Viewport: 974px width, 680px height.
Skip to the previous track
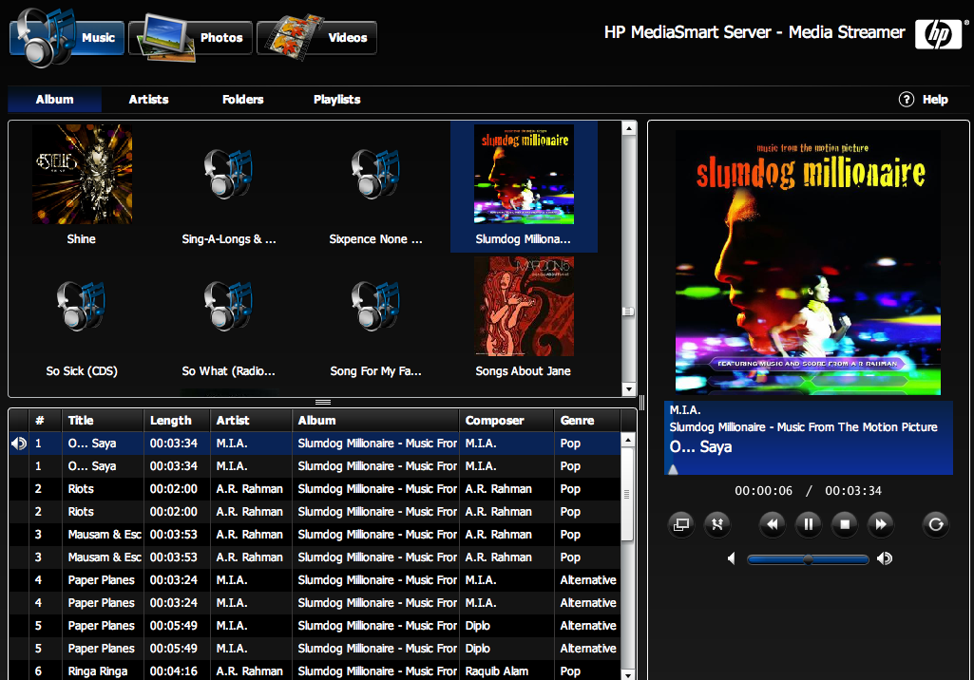(773, 525)
